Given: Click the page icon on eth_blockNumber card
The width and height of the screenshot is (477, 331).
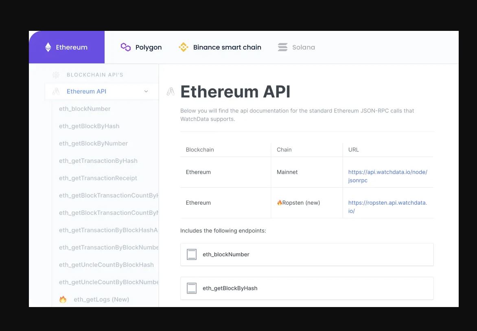Looking at the screenshot, I should point(192,255).
